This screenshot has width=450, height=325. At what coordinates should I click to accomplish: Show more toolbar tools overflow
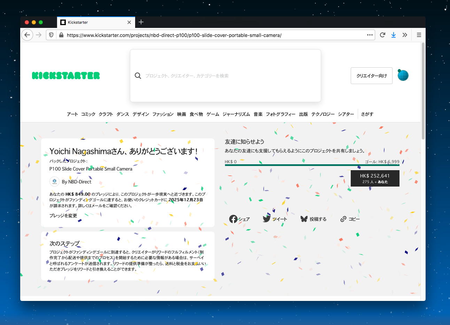[405, 35]
